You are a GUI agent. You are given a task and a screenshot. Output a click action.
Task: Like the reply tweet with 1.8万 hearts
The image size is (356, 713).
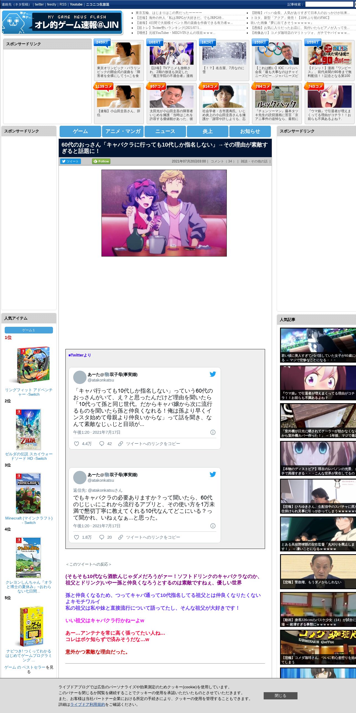click(x=77, y=537)
